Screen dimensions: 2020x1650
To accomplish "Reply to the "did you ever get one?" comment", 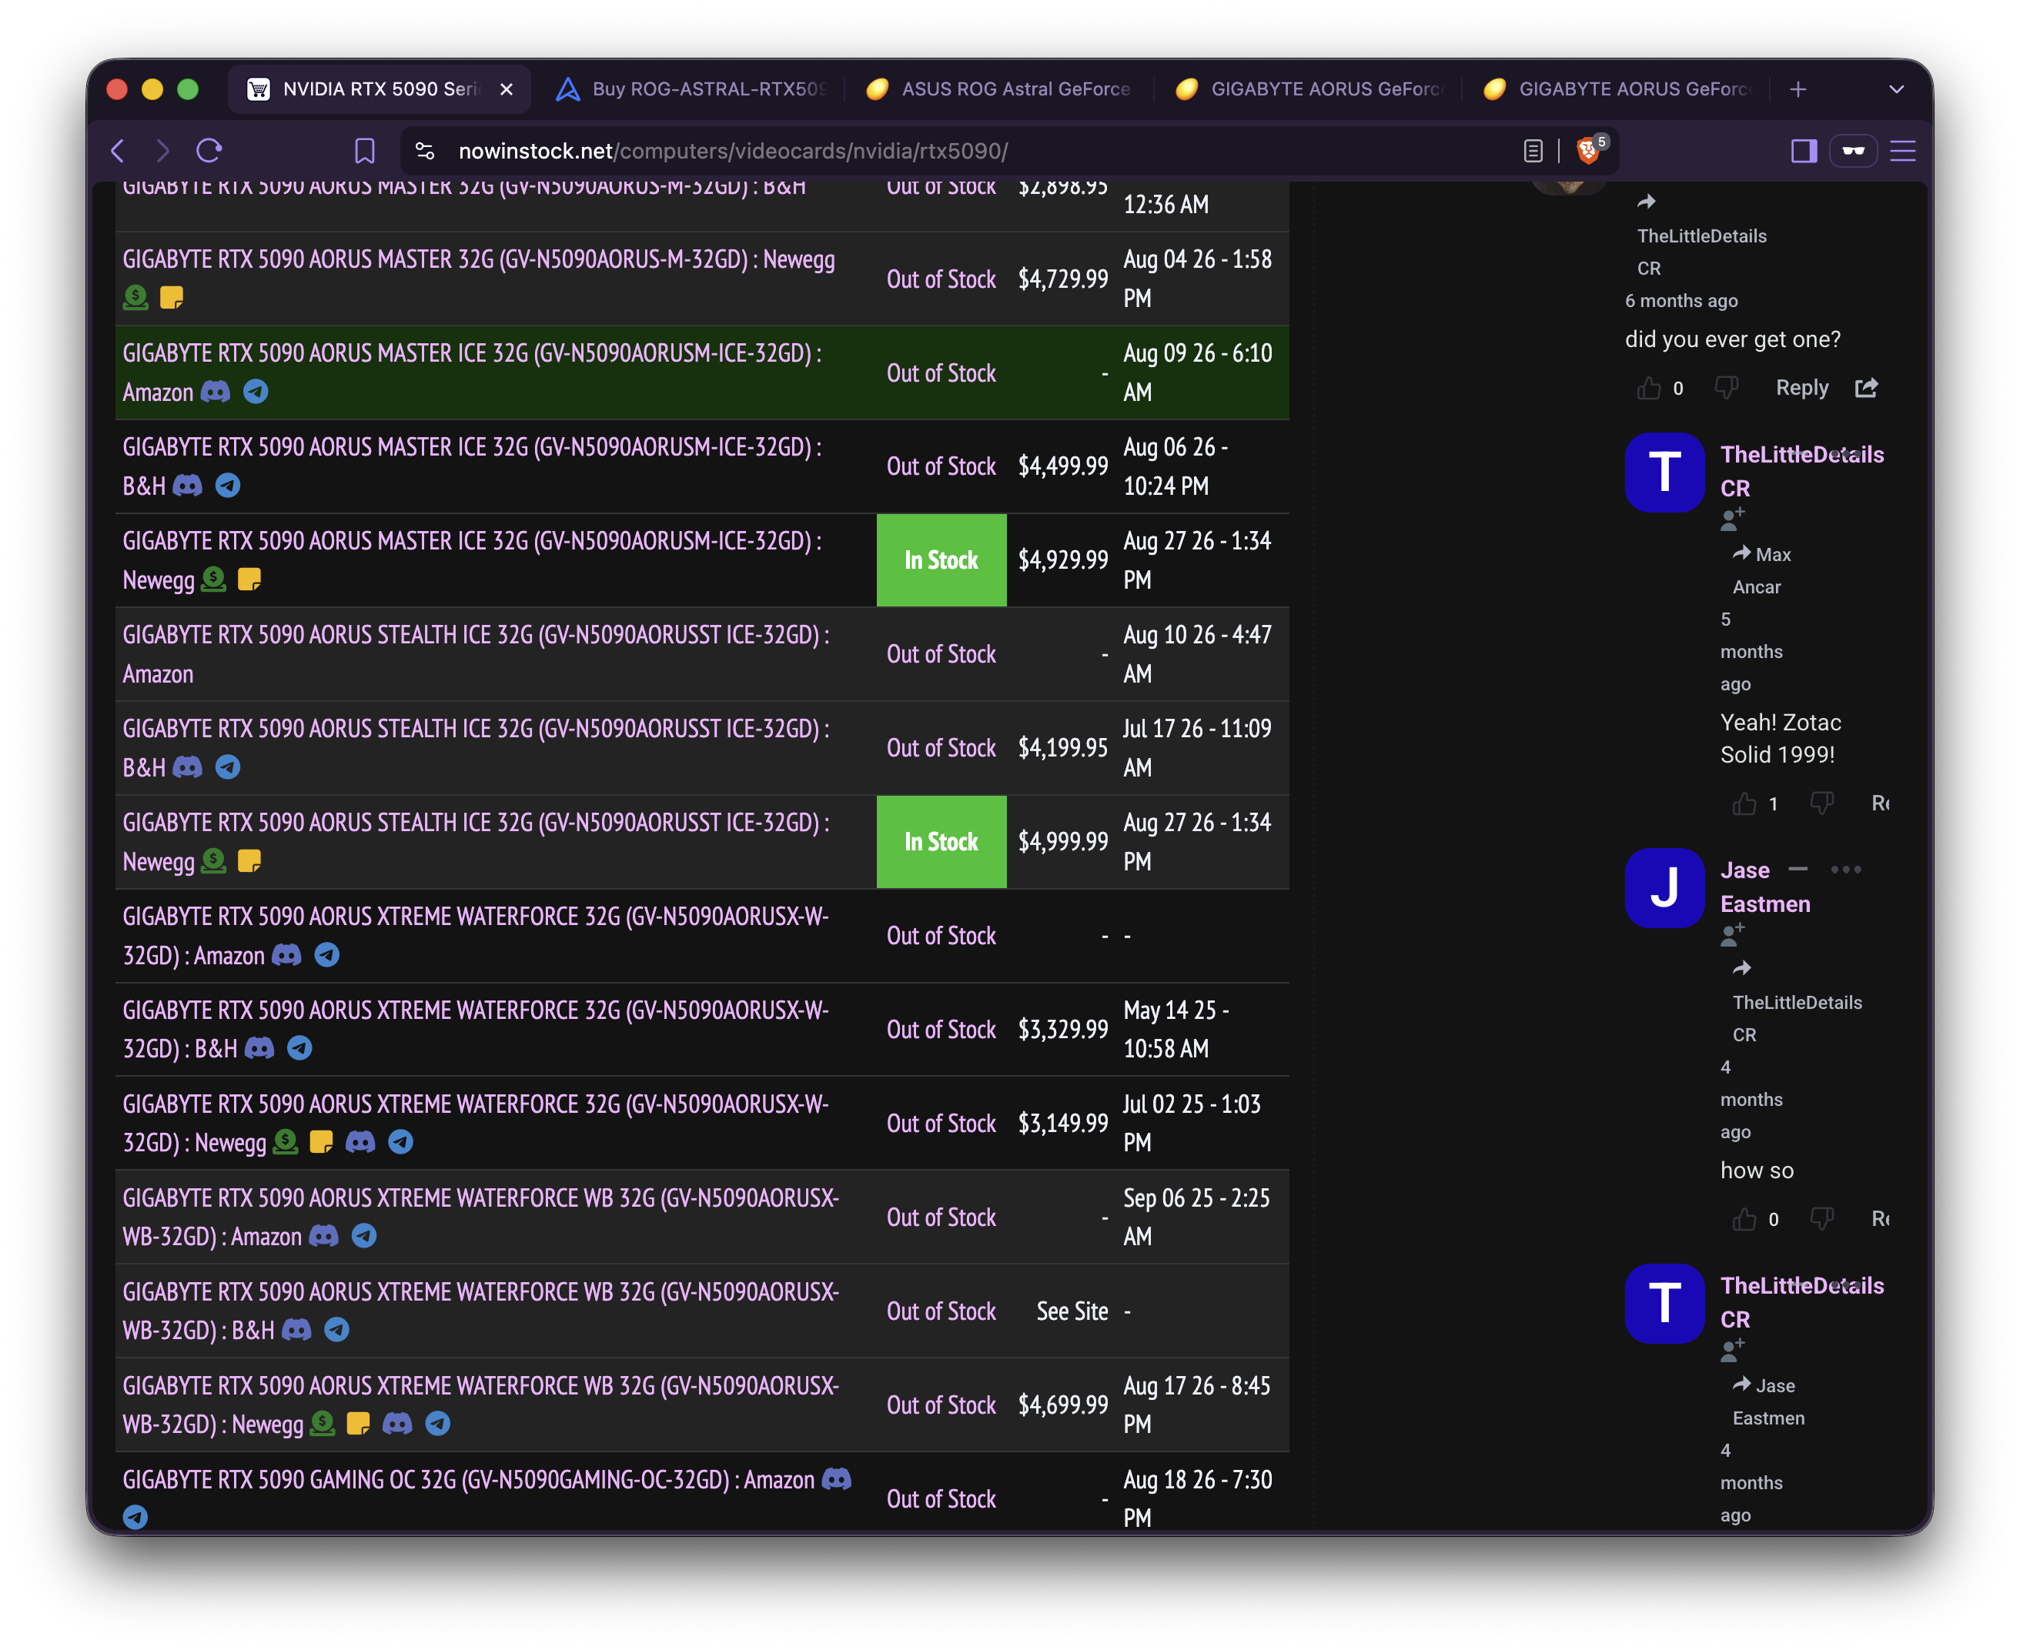I will [1801, 388].
